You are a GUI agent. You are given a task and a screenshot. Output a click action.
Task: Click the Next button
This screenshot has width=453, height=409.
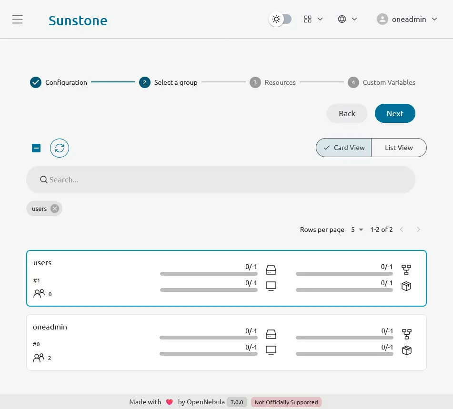[395, 113]
